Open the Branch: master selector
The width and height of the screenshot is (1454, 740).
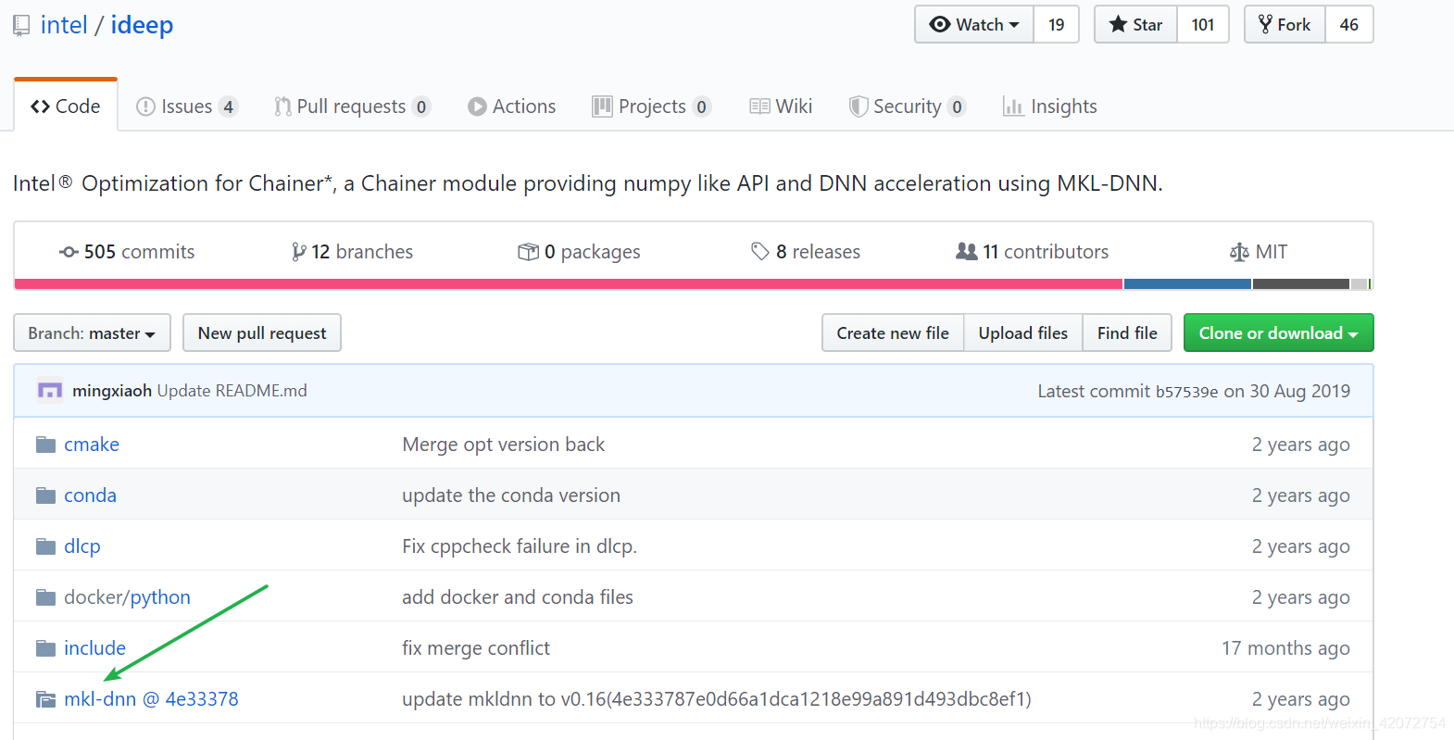click(92, 332)
